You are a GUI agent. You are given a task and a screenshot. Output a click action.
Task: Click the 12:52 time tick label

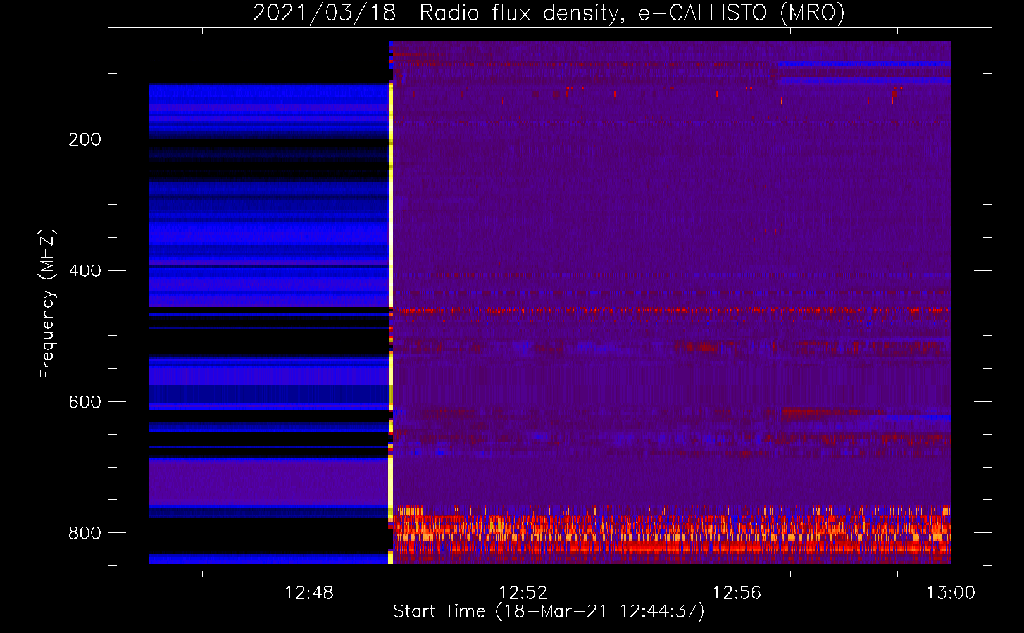[x=523, y=593]
